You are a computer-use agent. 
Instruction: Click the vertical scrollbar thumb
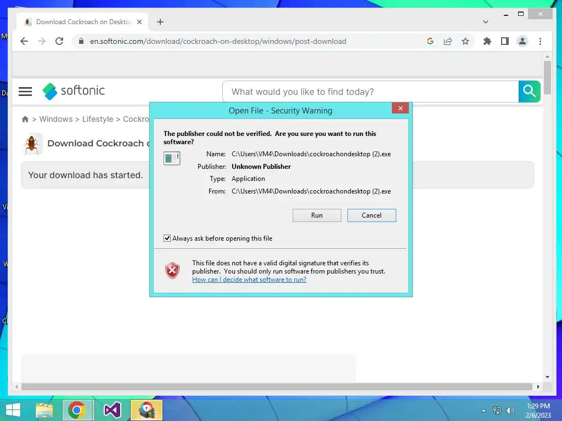coord(547,77)
